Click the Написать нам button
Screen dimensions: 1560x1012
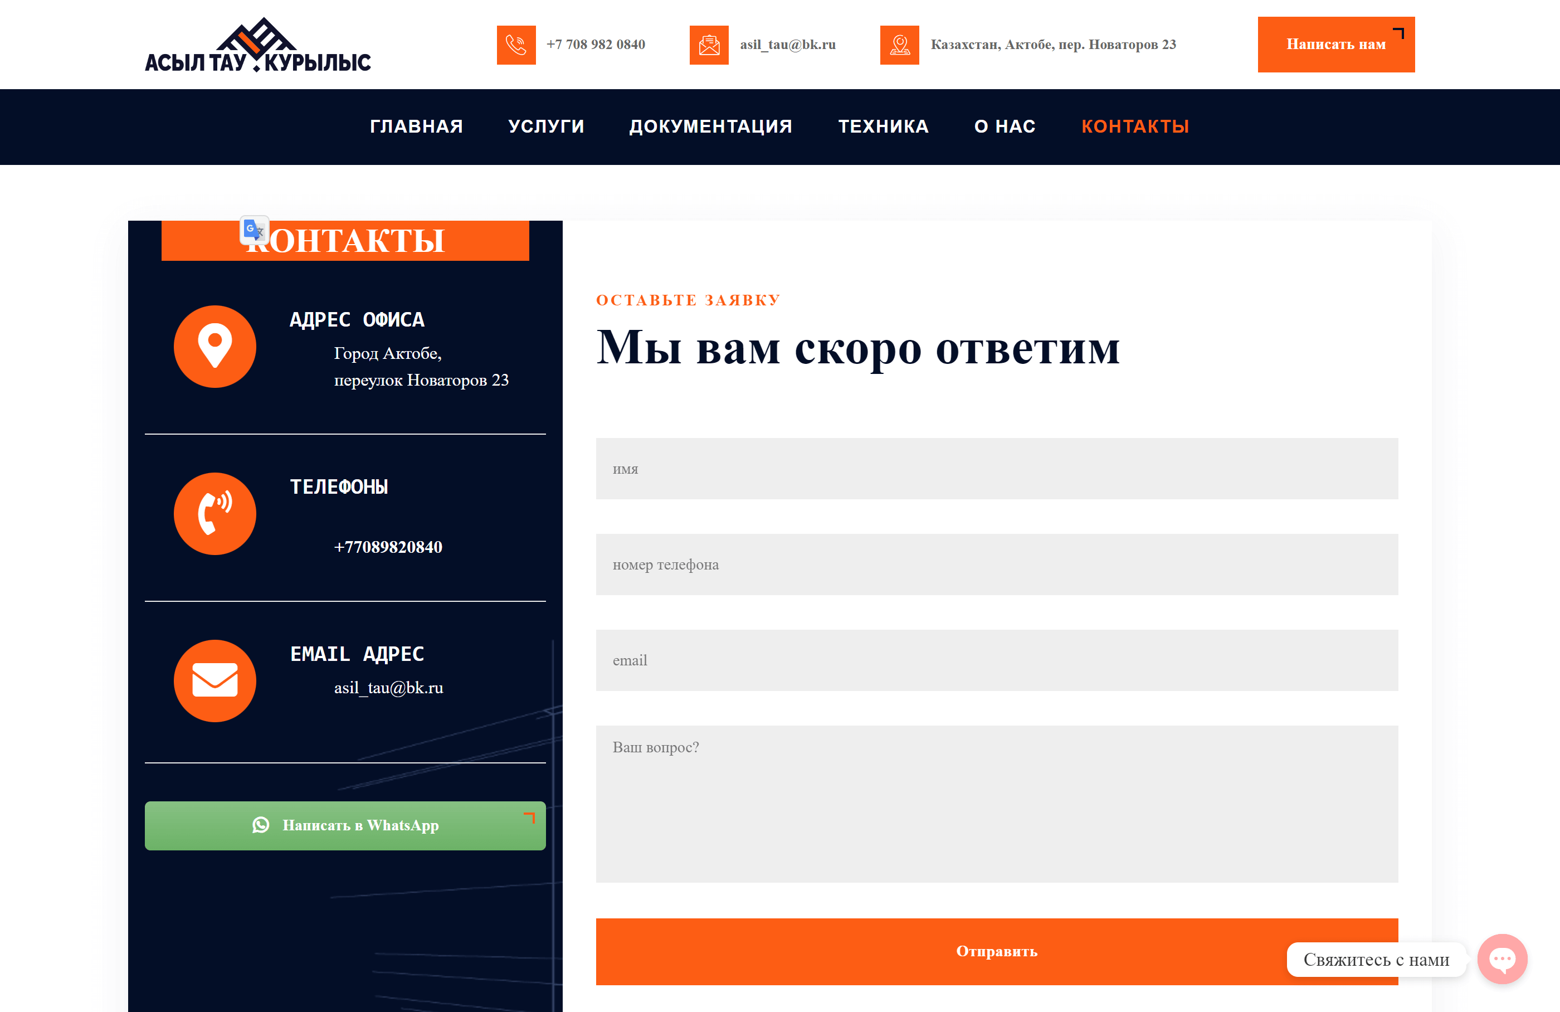[1336, 45]
